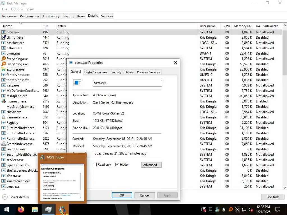Viewport: 287px width, 215px height.
Task: Click the msnmsgr.exe messenger icon
Action: point(3,101)
